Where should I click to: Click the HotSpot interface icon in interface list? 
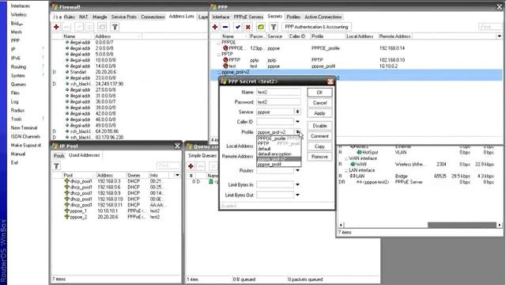click(359, 152)
